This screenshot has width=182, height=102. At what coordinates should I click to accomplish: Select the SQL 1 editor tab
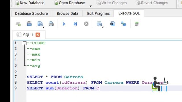point(28,35)
